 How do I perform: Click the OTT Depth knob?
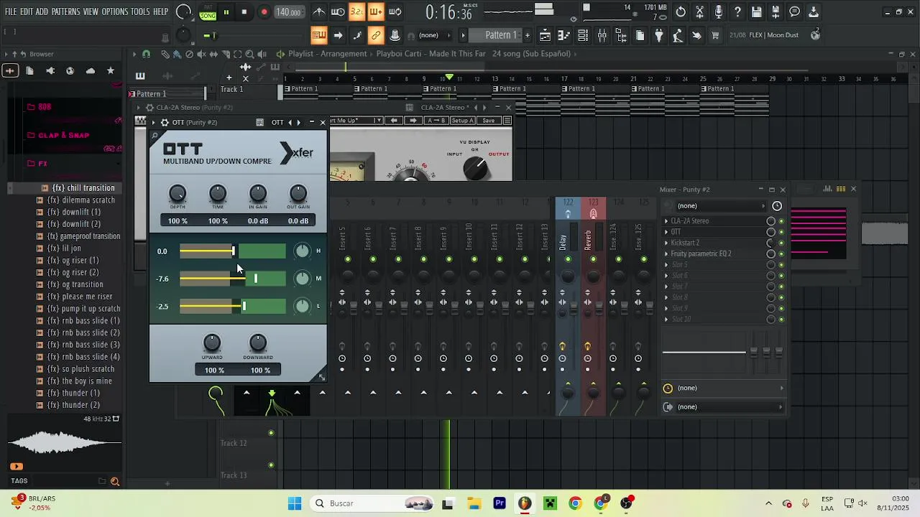[x=177, y=193]
